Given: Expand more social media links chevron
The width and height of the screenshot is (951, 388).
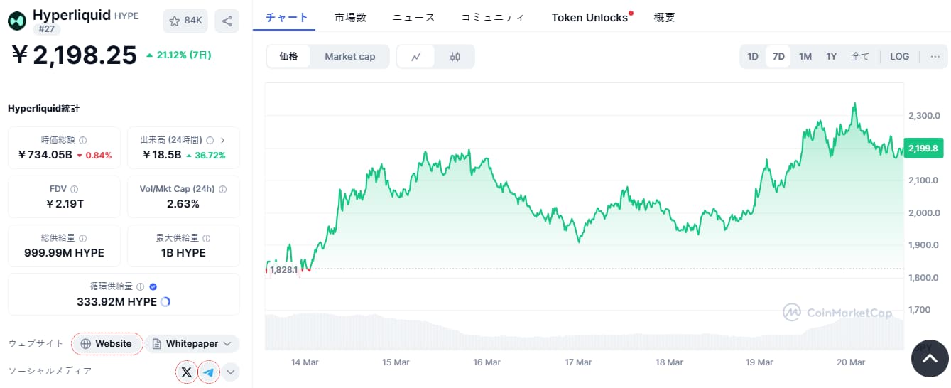Looking at the screenshot, I should click(x=231, y=372).
